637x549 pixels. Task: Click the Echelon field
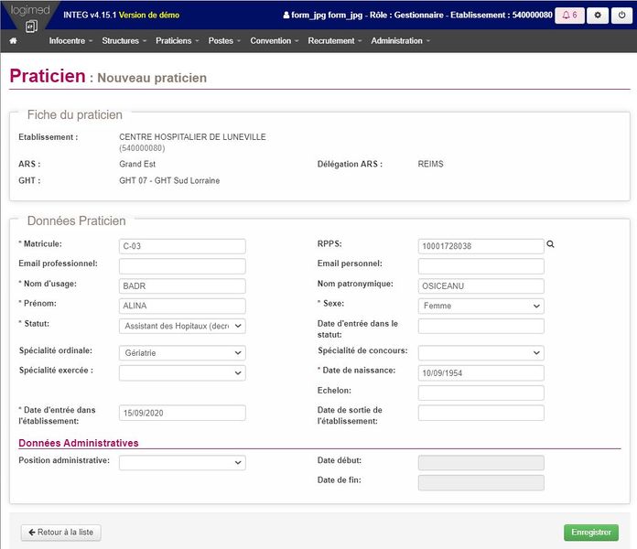coord(481,393)
